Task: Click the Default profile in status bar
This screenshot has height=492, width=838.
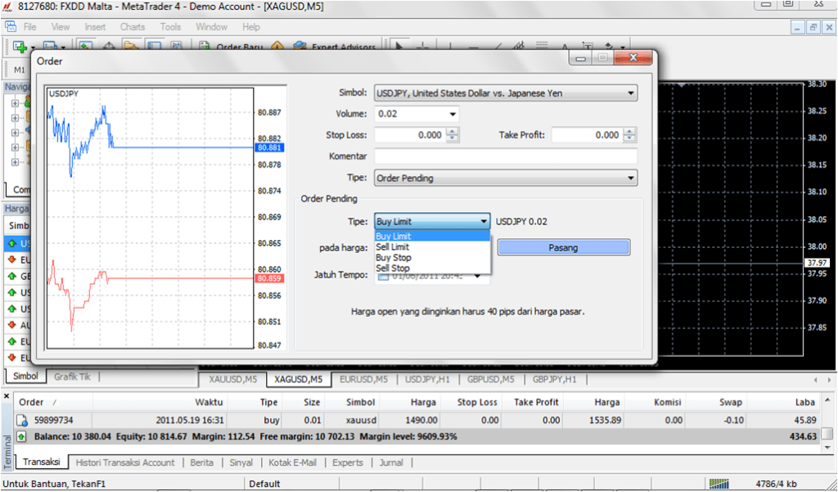Action: (x=264, y=484)
